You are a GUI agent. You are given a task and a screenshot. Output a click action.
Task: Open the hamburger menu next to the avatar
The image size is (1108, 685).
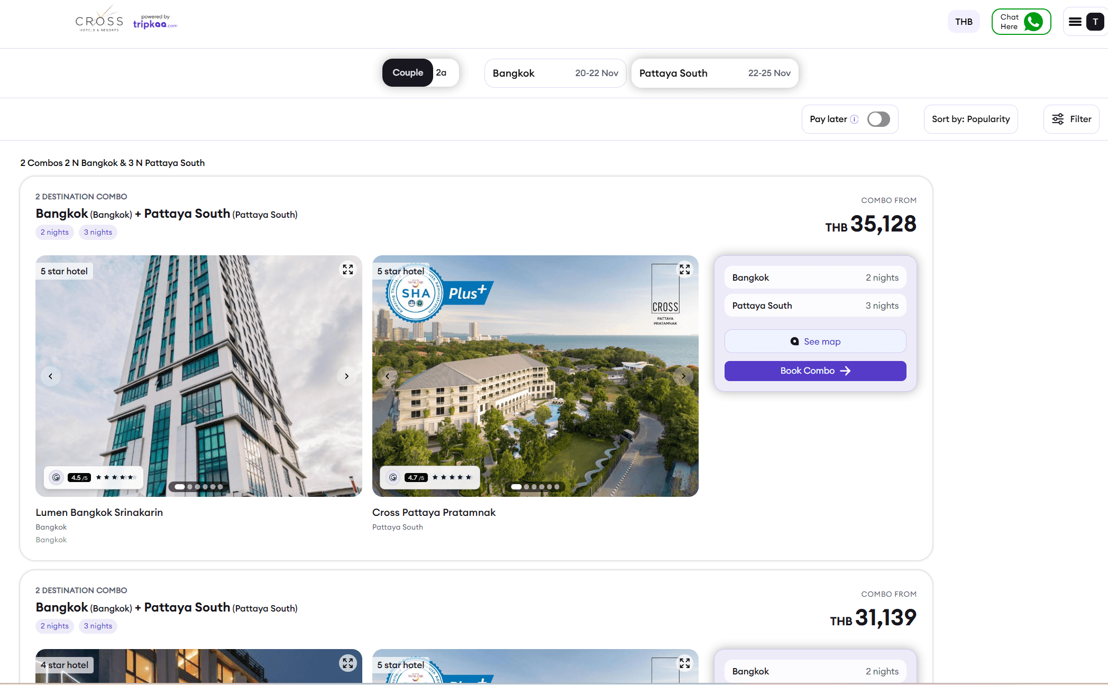click(1074, 21)
